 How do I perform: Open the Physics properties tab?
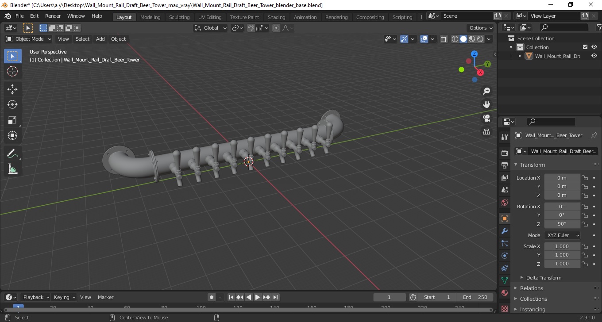point(505,256)
